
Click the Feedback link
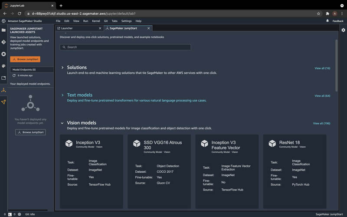pyautogui.click(x=338, y=21)
